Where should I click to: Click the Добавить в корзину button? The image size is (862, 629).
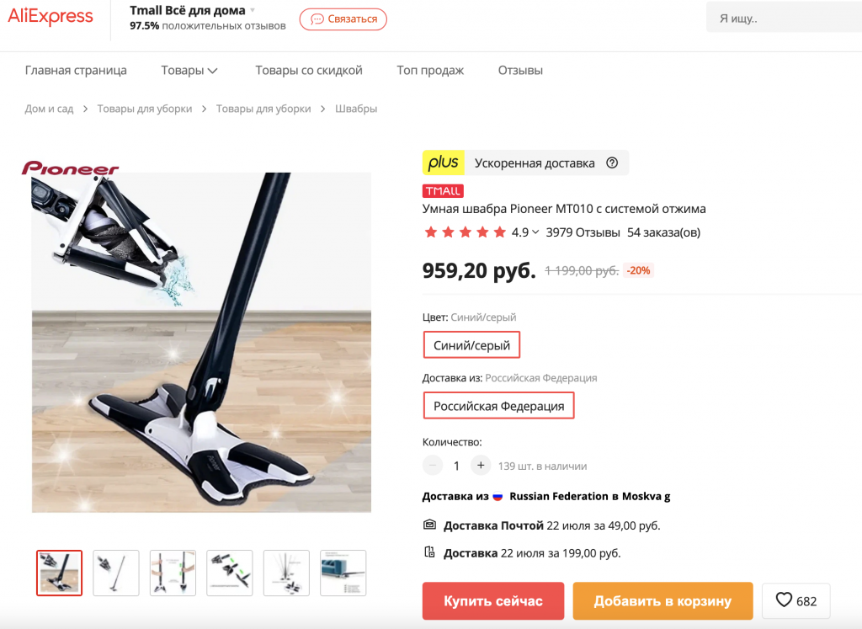point(662,601)
